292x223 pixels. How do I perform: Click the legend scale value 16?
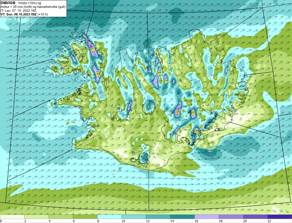pos(196,221)
